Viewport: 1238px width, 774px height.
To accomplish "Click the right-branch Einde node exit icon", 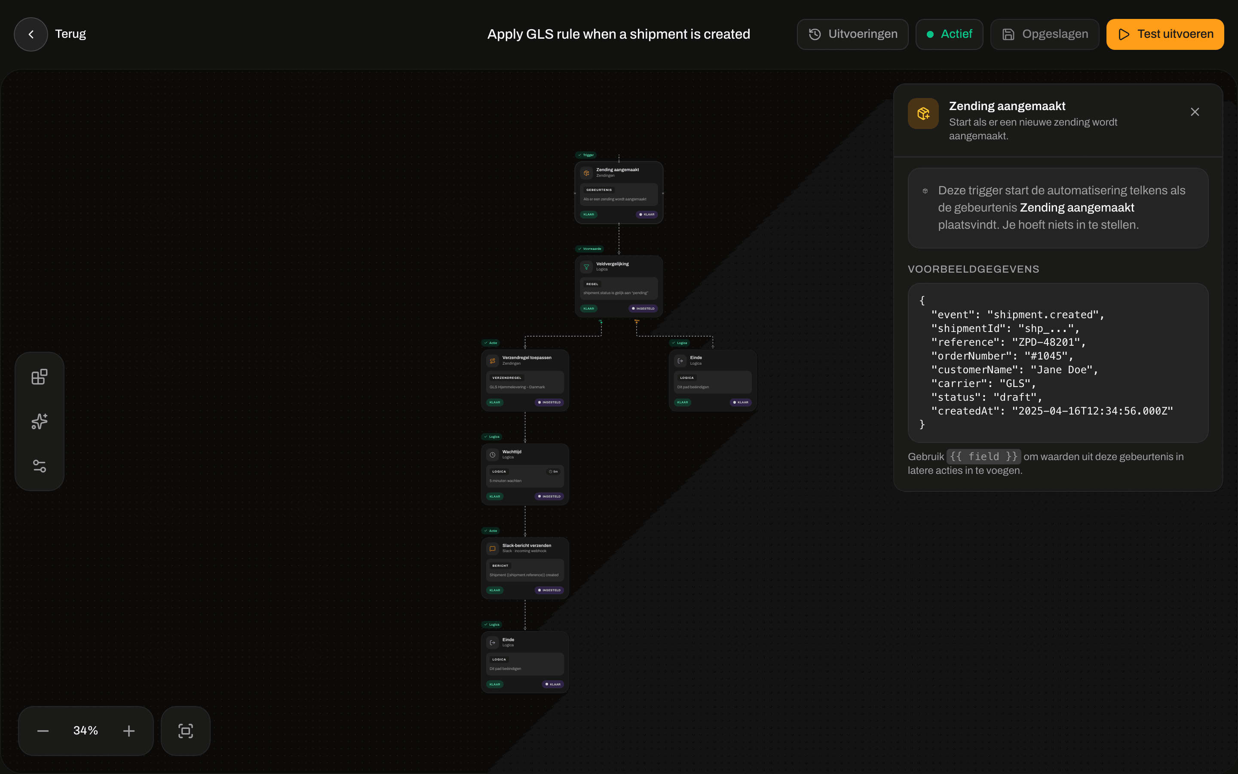I will click(x=680, y=361).
